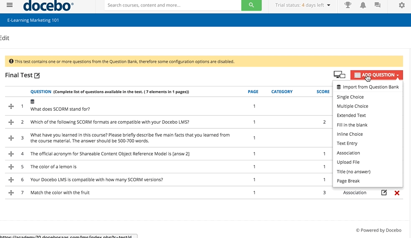The height and width of the screenshot is (238, 411).
Task: Click 'What does SCORM stand for?' question
Action: 60,109
